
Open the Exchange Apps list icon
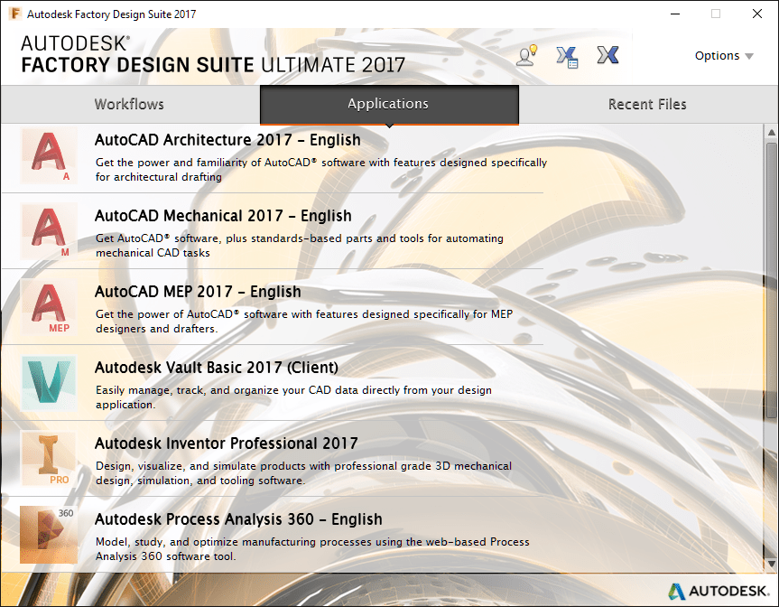coord(567,55)
